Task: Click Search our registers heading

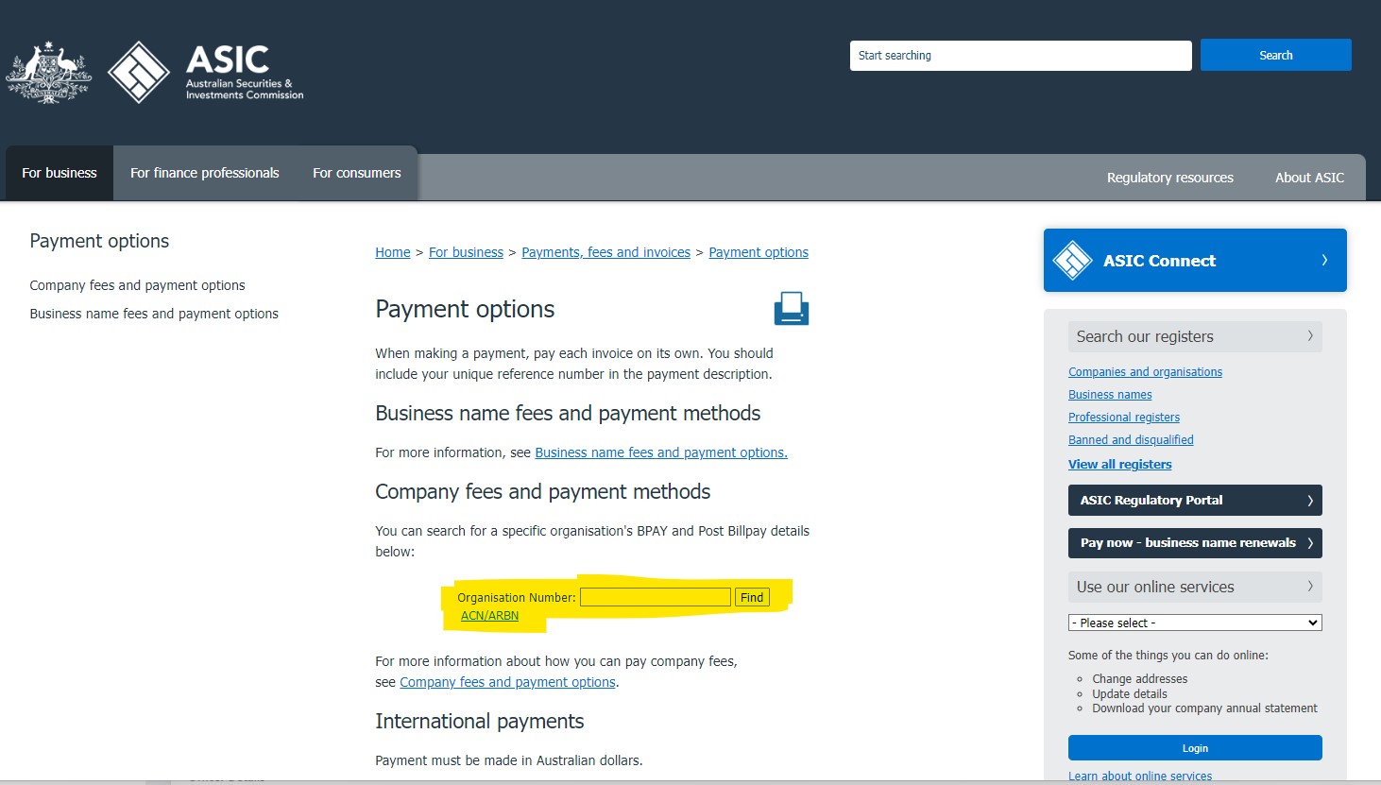Action: tap(1145, 336)
